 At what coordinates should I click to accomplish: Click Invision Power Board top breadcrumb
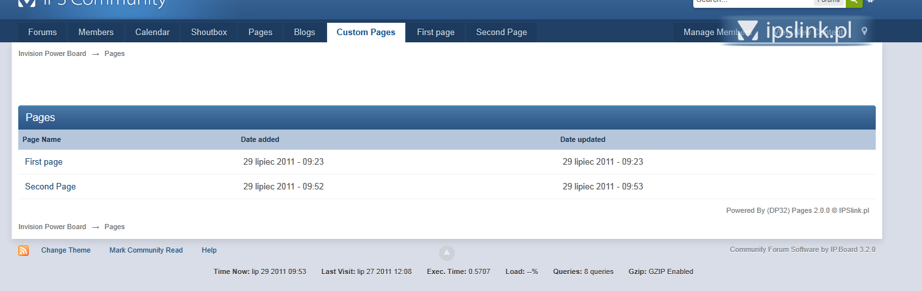52,53
